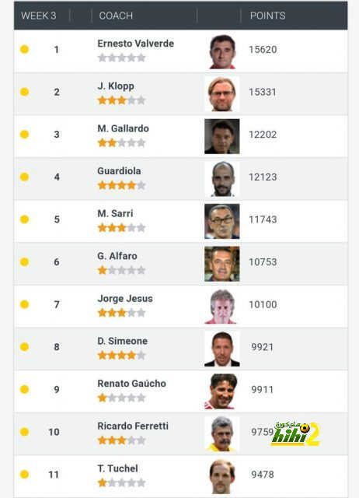
Task: Click the WEEK 3 column header
Action: [x=39, y=16]
